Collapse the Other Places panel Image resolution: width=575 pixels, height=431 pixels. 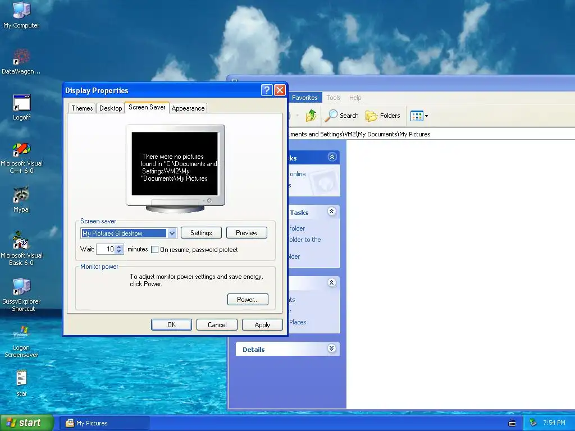pos(331,283)
